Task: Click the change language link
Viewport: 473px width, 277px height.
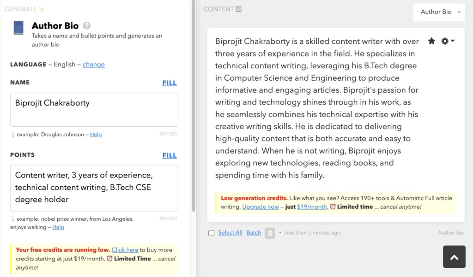Action: tap(94, 64)
